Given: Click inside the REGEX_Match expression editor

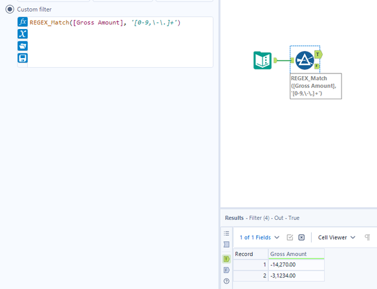Looking at the screenshot, I should pos(120,42).
